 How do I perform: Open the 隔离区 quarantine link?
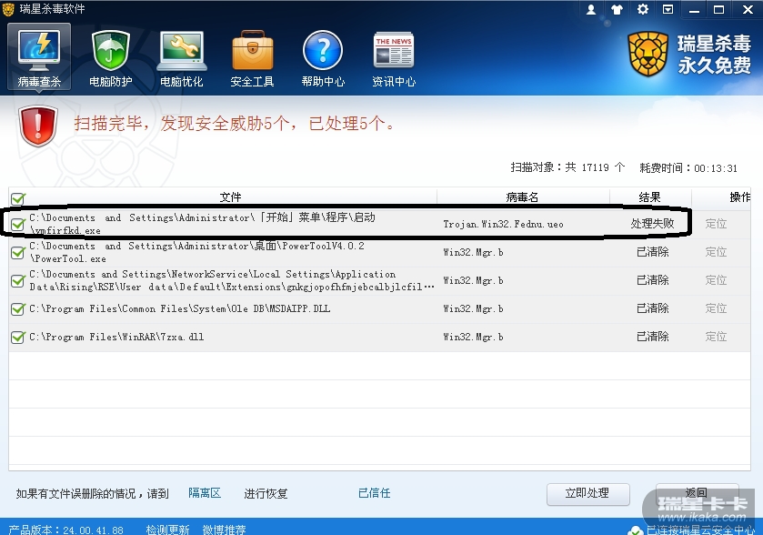click(205, 493)
